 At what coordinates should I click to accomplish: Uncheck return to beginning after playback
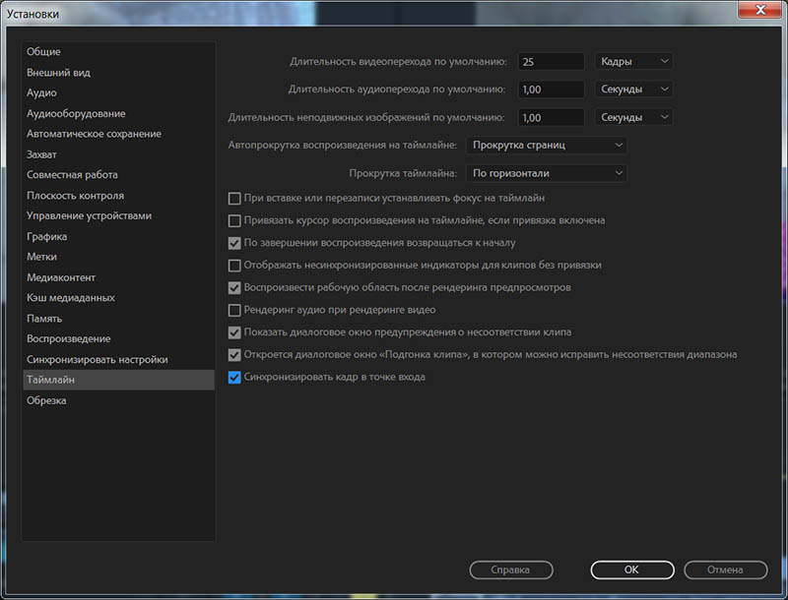pos(234,243)
